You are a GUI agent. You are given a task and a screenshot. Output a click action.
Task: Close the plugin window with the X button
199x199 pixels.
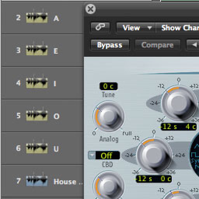[91, 9]
